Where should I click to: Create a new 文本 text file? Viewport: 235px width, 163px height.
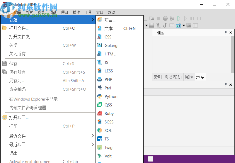pyautogui.click(x=100, y=28)
